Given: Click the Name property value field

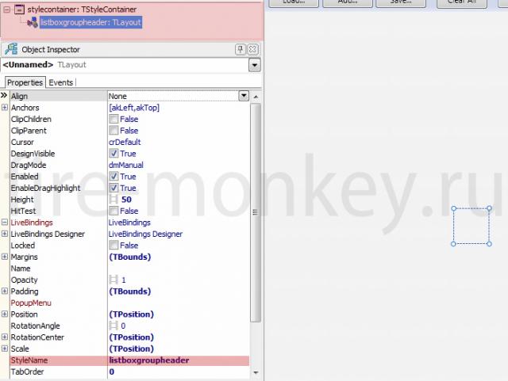Looking at the screenshot, I should tap(178, 269).
